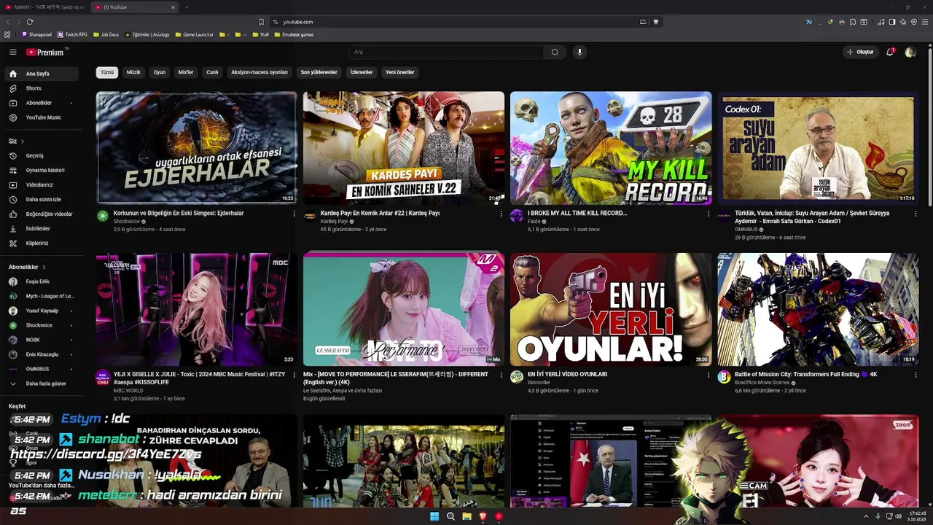Screen dimensions: 933x525
Task: Open Beğendiğim videolar list
Action: (41, 214)
